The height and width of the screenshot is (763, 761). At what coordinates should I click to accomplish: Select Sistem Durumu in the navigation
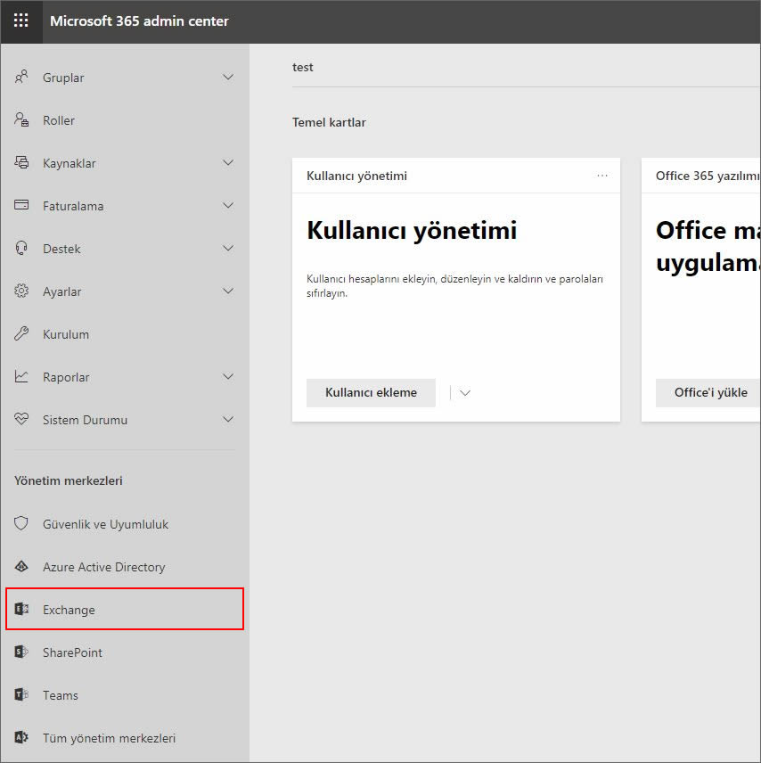[125, 420]
